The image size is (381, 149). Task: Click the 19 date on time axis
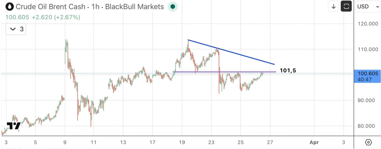coord(182,142)
